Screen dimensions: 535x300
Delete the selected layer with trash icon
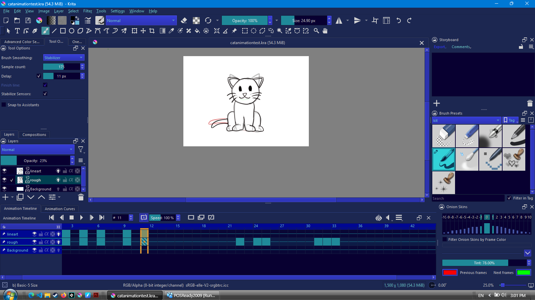pyautogui.click(x=81, y=197)
